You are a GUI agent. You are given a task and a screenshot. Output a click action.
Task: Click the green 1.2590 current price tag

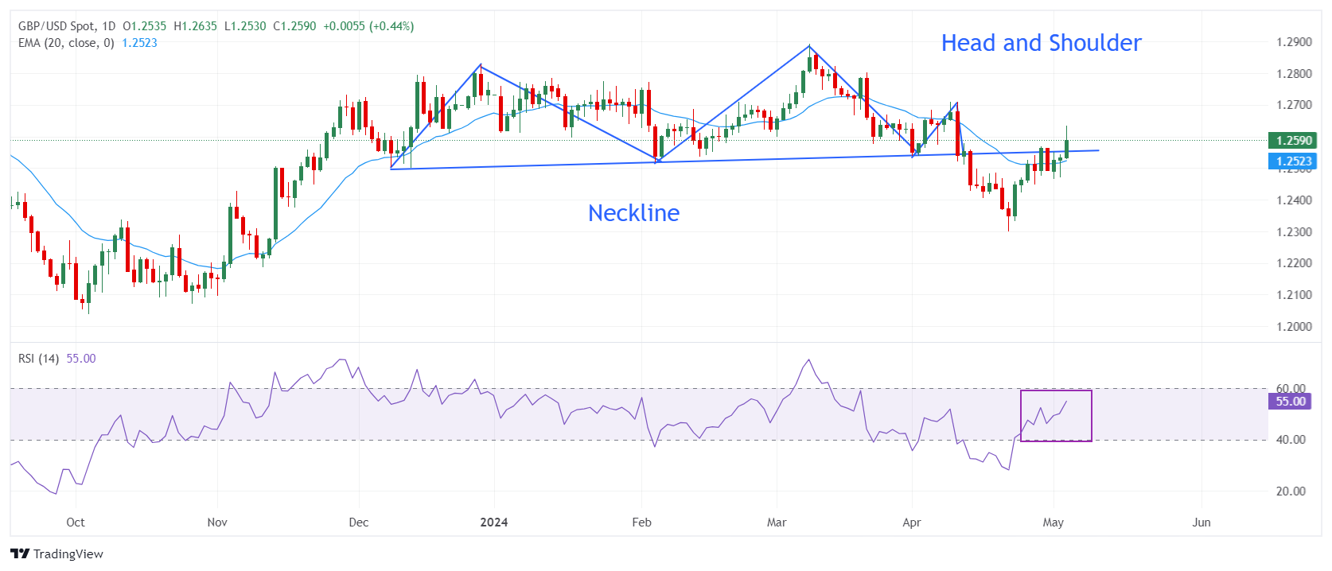(1293, 141)
